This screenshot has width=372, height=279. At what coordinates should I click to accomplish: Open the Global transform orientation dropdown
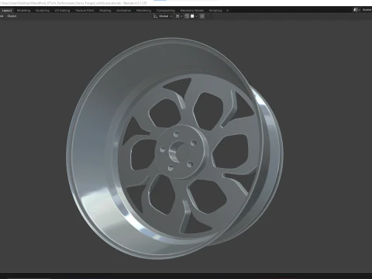click(163, 16)
